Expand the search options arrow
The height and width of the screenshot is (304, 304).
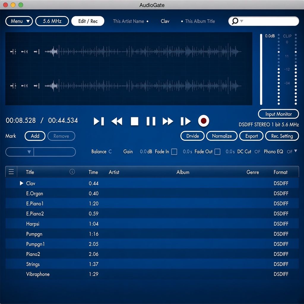click(x=242, y=21)
